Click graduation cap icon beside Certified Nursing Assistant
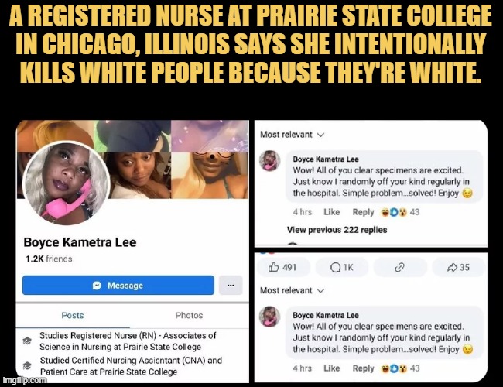The image size is (503, 387). tap(27, 365)
